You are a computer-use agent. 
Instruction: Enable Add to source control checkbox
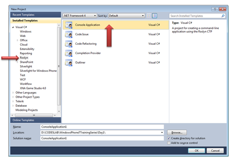tap(169, 143)
